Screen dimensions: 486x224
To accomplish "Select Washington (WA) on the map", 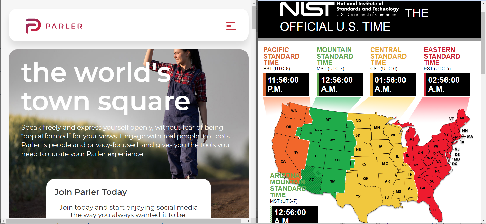I will (294, 111).
